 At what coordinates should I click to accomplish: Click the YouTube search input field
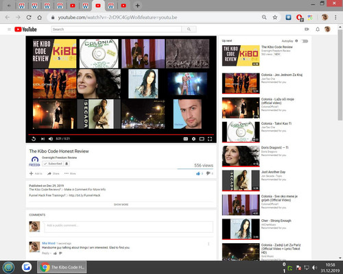tap(117, 29)
